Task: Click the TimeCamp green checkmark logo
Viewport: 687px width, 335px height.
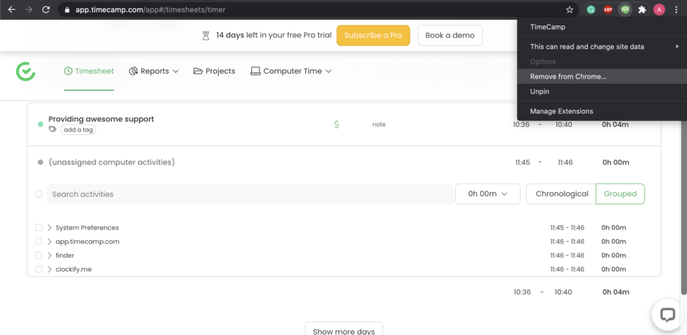Action: click(x=25, y=71)
